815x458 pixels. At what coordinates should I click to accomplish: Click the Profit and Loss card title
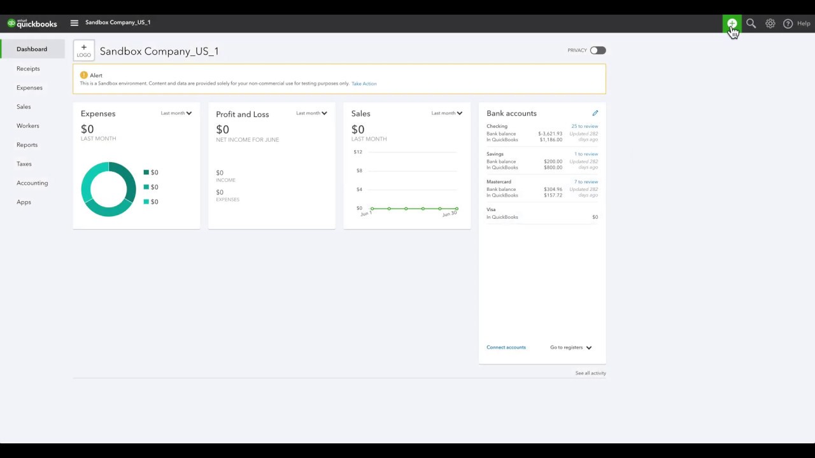click(243, 114)
